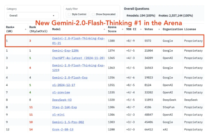Open Gemini-2.0-Flash-Thinking-Exp-01-21 model link
This screenshot has height=139, width=209.
[x=79, y=41]
